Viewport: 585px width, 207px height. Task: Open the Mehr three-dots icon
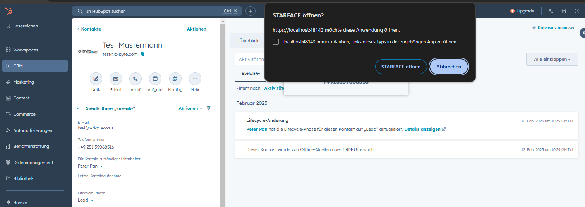point(195,79)
